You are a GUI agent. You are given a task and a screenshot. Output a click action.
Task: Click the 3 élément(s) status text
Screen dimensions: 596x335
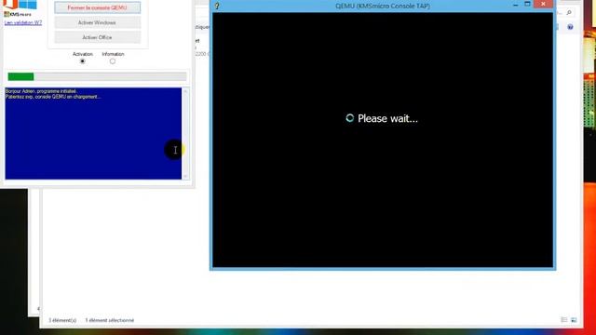pyautogui.click(x=62, y=320)
